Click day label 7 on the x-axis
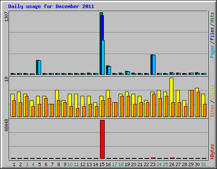The image size is (217, 169). (x=52, y=164)
